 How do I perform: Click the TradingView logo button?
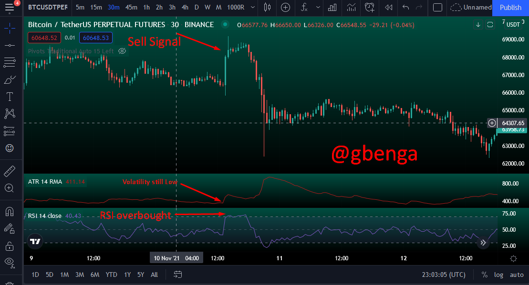35,241
